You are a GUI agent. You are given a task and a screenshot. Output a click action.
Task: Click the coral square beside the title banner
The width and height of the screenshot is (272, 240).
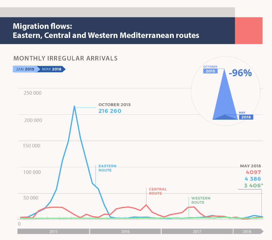point(249,31)
